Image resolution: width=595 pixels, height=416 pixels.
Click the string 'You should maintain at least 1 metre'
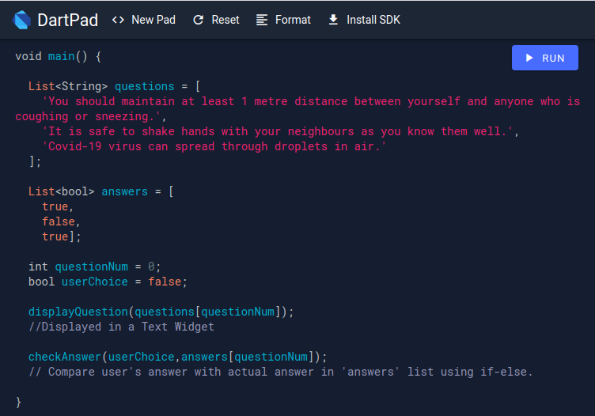tap(165, 101)
